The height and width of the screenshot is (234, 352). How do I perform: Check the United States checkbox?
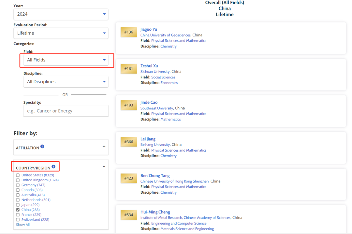(18, 175)
